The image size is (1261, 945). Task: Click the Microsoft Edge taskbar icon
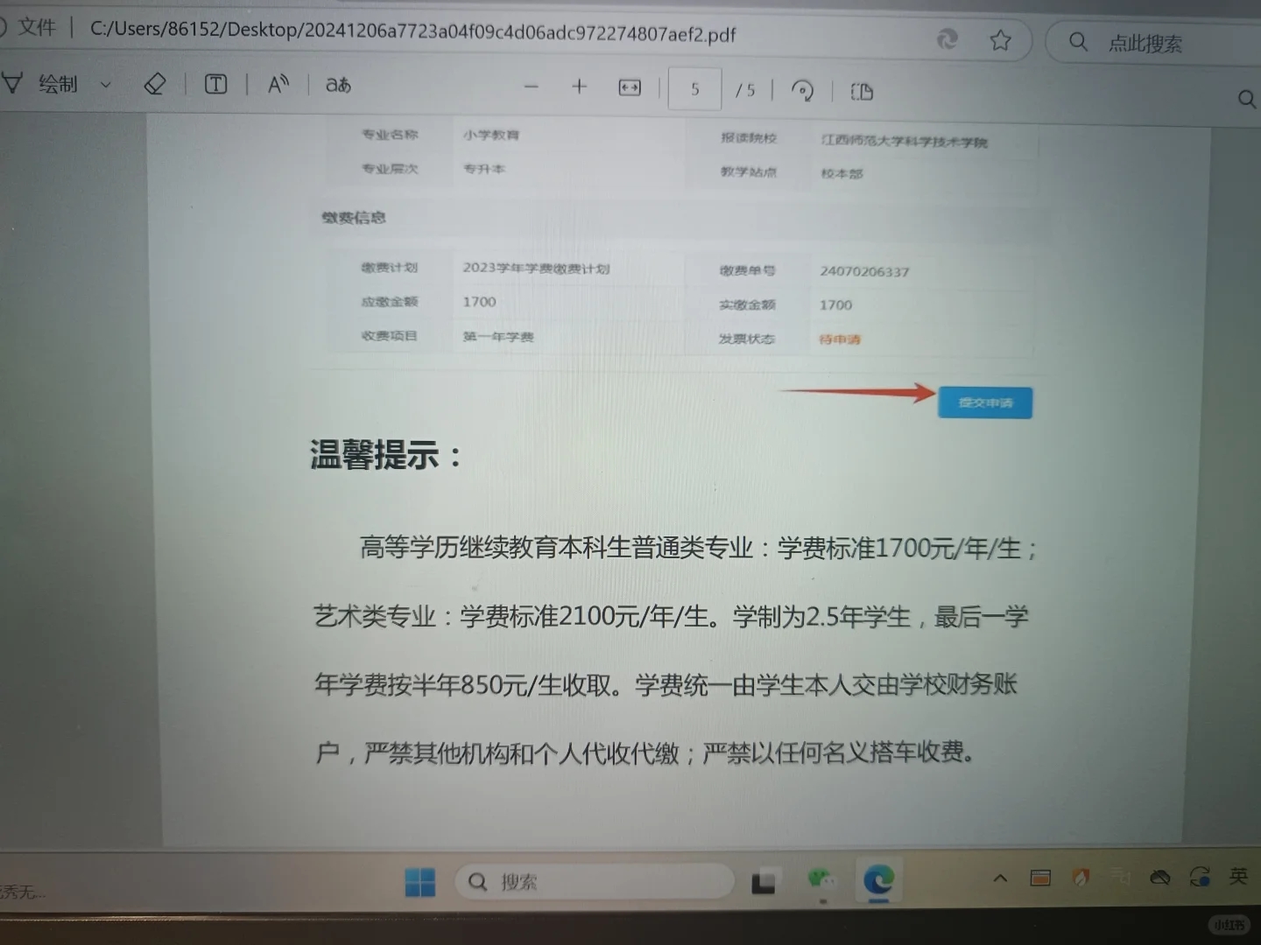(878, 879)
